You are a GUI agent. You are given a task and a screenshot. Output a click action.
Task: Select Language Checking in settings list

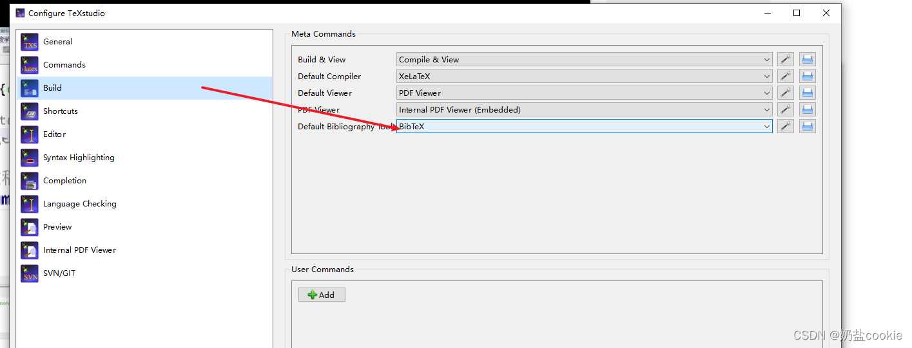pyautogui.click(x=144, y=204)
